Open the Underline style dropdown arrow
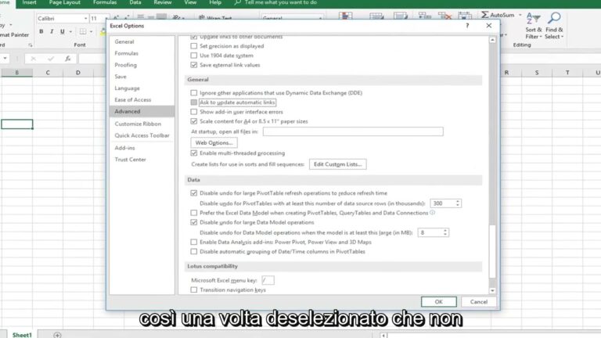The width and height of the screenshot is (601, 338). click(x=70, y=31)
